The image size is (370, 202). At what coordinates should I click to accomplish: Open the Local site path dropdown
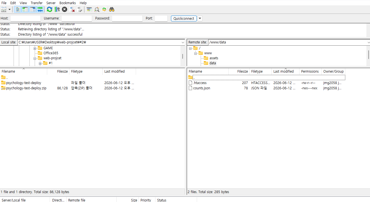[x=183, y=42]
